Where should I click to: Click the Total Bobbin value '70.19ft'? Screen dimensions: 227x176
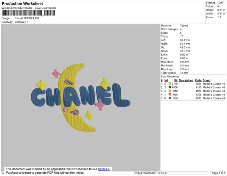pos(184,73)
